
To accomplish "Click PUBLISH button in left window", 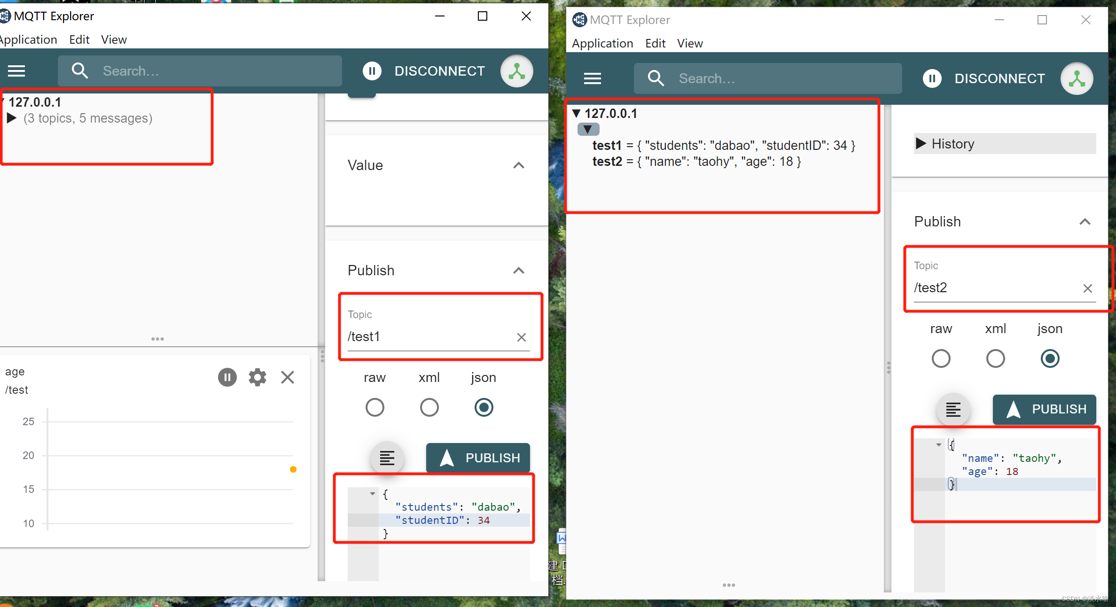I will (x=478, y=458).
